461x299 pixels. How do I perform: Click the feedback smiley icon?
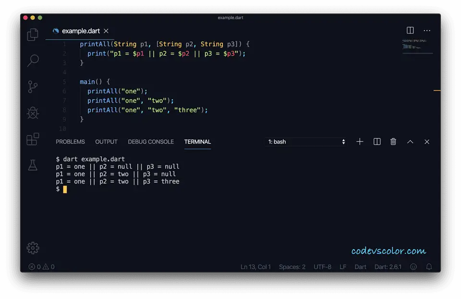click(413, 267)
